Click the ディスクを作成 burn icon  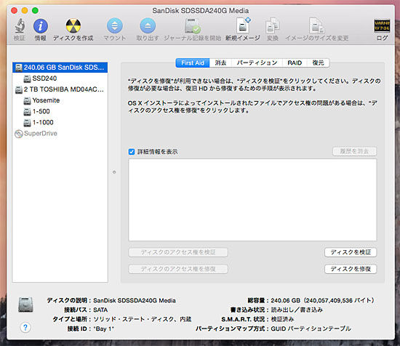73,25
